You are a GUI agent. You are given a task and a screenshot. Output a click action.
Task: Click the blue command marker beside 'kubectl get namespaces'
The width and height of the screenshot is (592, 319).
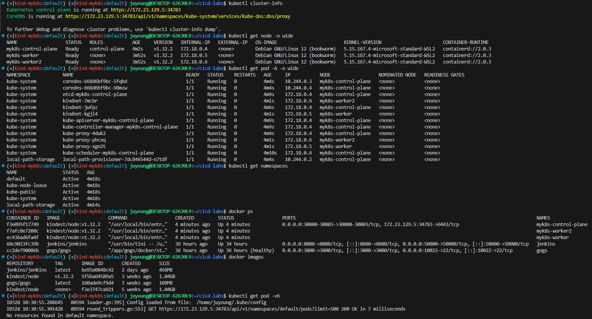click(3, 166)
